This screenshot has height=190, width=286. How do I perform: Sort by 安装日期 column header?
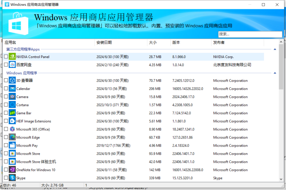click(121, 42)
